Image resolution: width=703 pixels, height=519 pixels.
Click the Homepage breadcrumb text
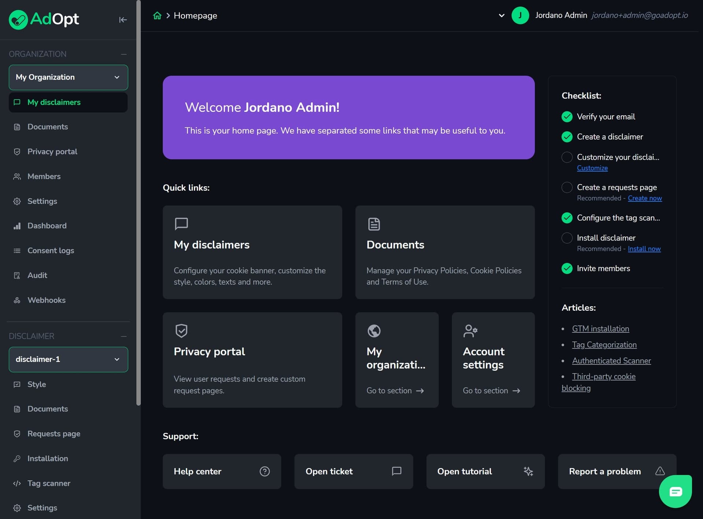tap(195, 15)
